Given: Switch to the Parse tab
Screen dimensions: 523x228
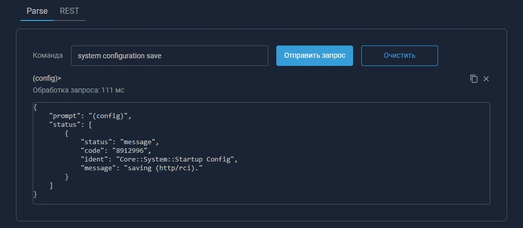Looking at the screenshot, I should point(37,11).
